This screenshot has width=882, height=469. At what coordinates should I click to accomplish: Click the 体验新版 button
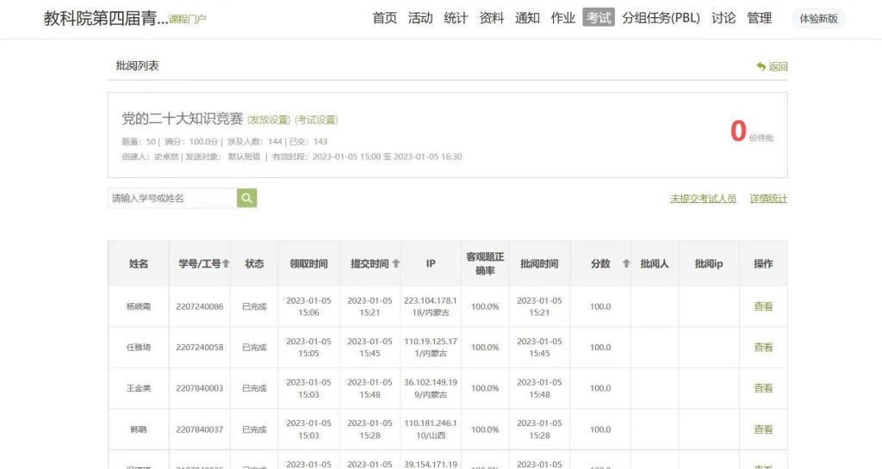click(x=818, y=19)
